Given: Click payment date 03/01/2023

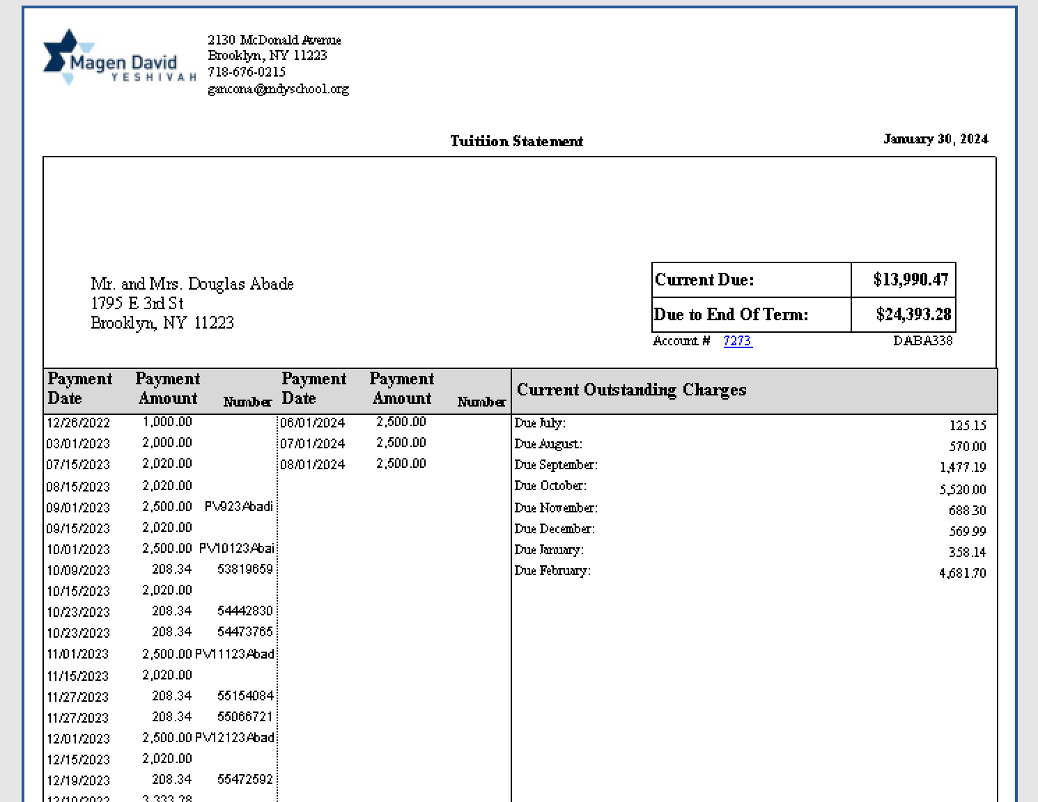Looking at the screenshot, I should pyautogui.click(x=79, y=443).
